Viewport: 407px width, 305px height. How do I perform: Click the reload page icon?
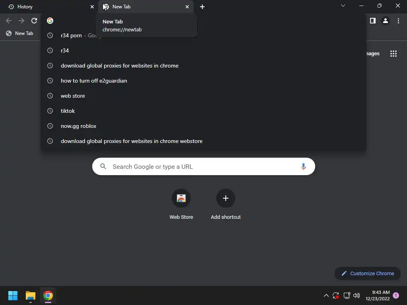[x=34, y=21]
